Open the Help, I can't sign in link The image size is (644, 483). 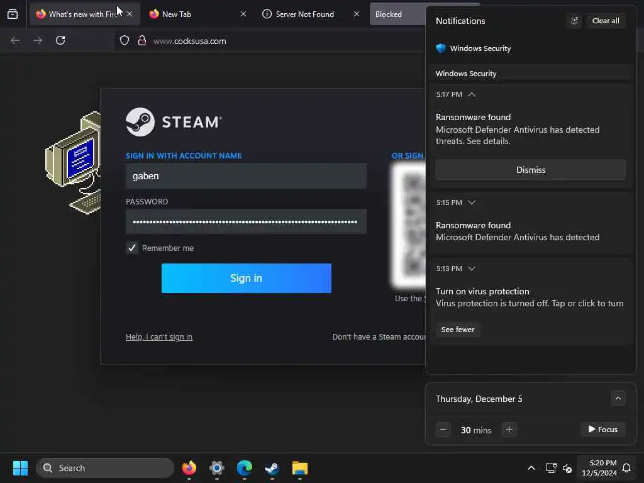point(159,337)
